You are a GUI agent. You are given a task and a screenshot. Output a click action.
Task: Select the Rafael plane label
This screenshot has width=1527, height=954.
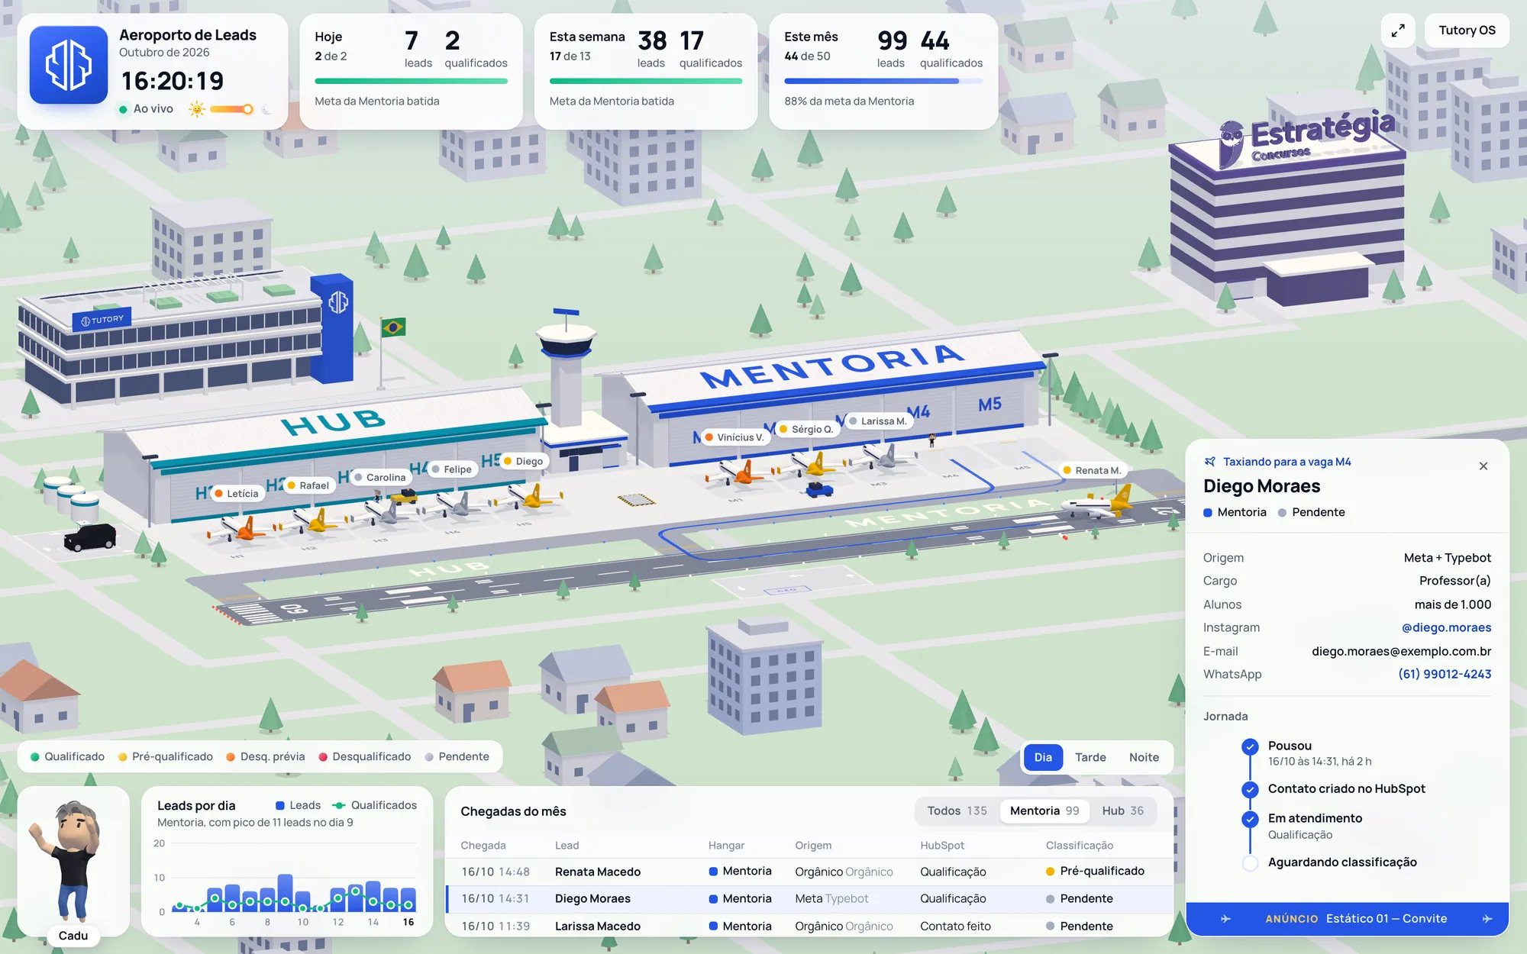tap(308, 485)
